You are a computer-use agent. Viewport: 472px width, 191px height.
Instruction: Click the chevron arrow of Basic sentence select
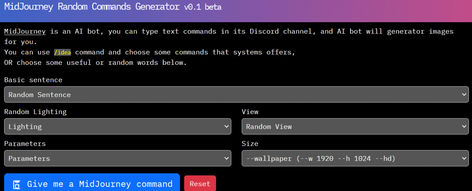[x=464, y=95]
